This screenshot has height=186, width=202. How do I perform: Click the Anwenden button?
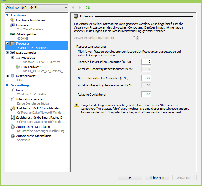[184, 177]
